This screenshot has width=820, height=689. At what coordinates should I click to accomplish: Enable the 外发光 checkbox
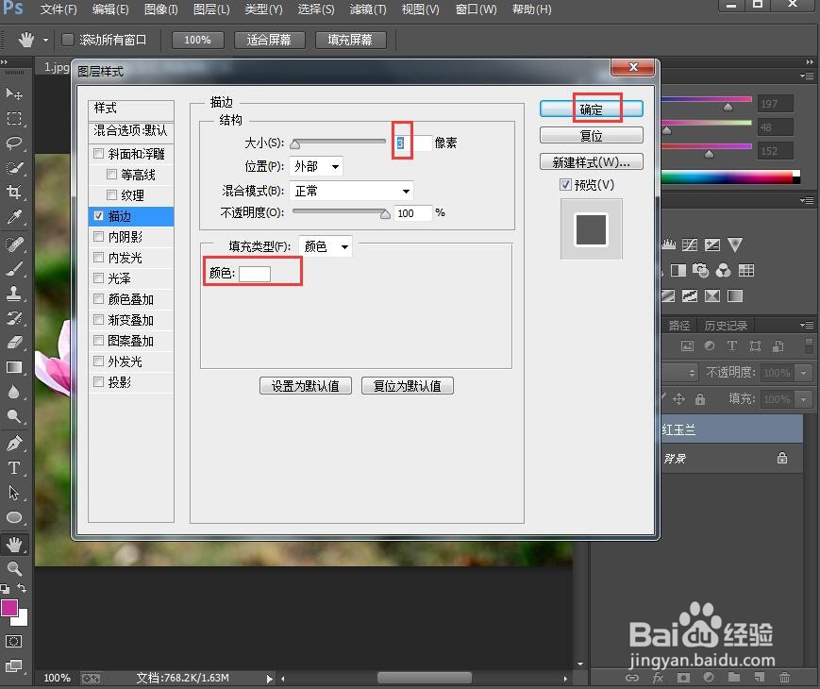click(98, 361)
